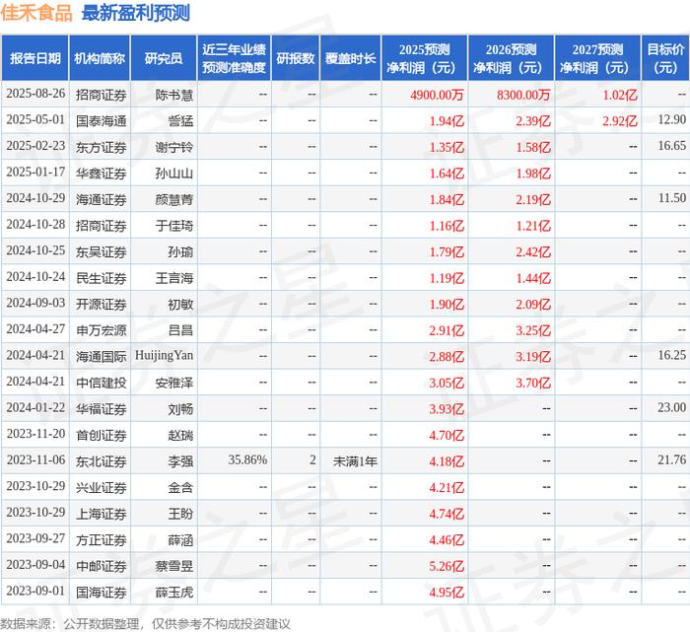Select analyst name 陈书慧
The image size is (690, 632).
coord(174,95)
